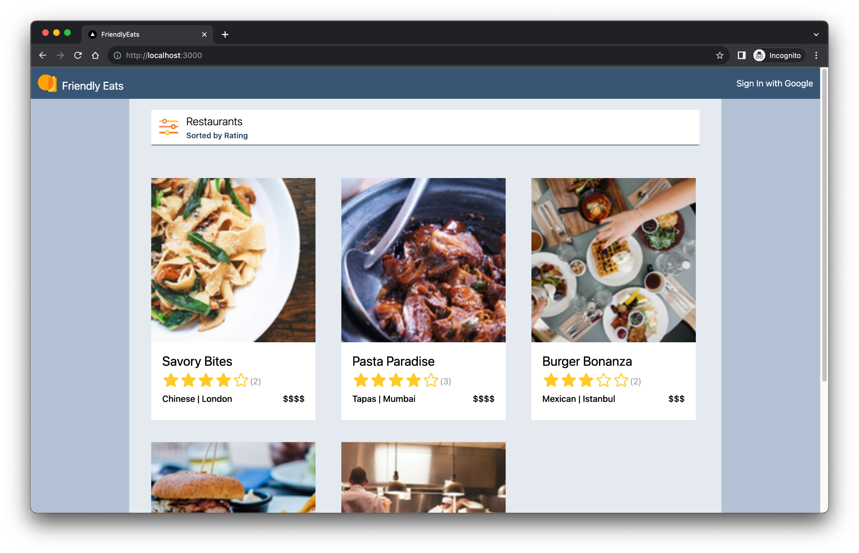Click the fifth empty star on Burger Bonanza

click(624, 381)
